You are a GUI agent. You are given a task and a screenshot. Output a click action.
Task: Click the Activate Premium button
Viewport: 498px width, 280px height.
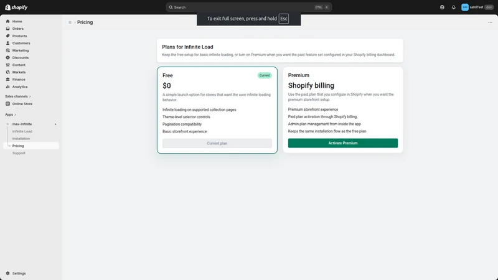(x=343, y=143)
